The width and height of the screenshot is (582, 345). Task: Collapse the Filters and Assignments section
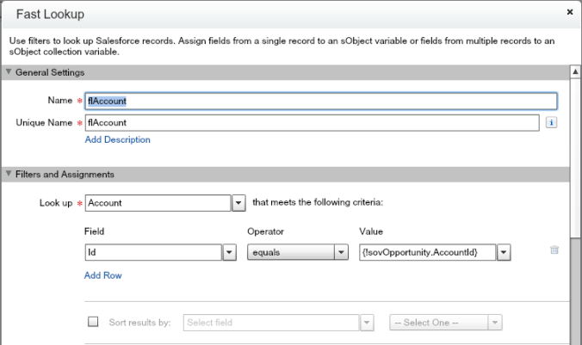point(9,173)
